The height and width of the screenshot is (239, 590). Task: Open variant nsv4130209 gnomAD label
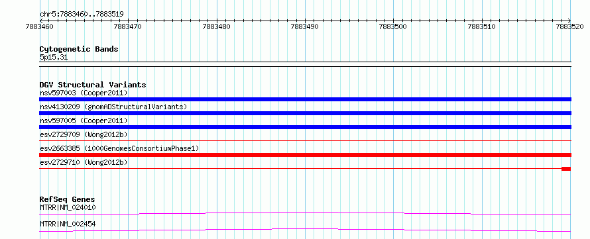(x=113, y=107)
